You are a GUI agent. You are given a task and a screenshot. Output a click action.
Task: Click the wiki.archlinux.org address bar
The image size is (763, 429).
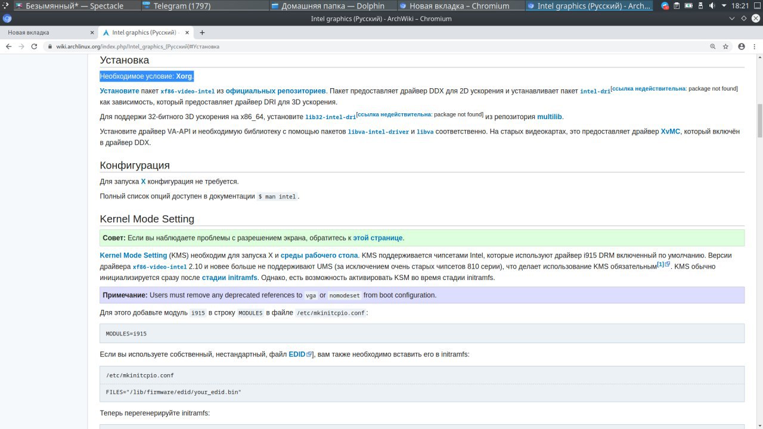click(381, 46)
